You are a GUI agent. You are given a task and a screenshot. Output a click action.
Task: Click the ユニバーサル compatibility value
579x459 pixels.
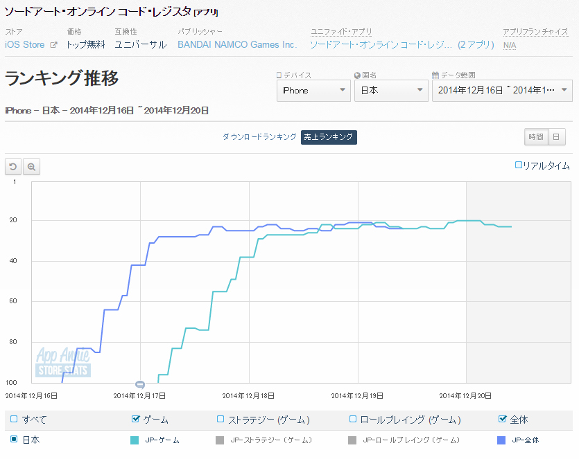coord(141,44)
